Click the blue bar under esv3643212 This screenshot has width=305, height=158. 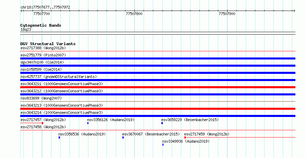click(x=158, y=94)
